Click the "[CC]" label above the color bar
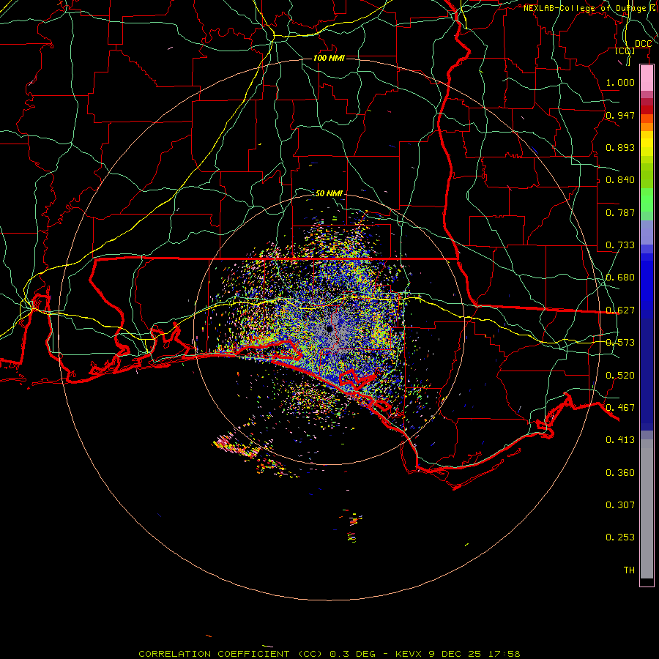659x659 pixels. (625, 51)
